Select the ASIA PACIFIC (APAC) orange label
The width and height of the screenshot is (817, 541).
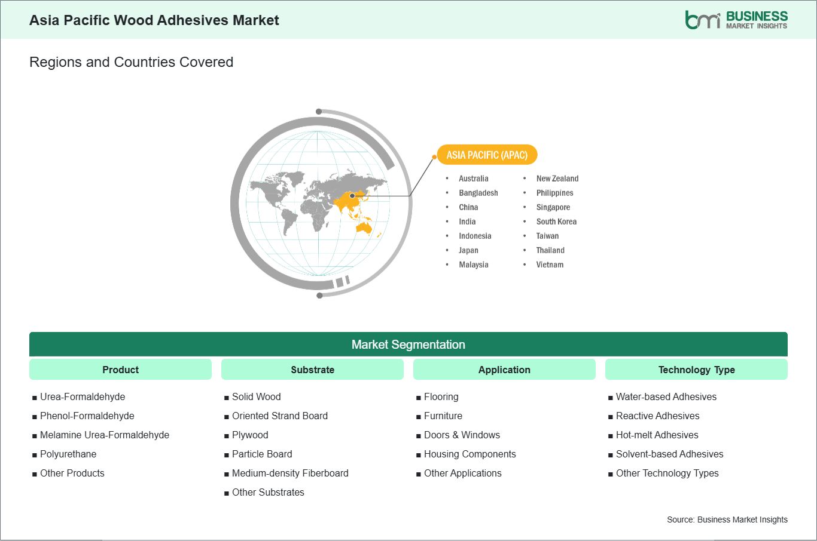click(487, 155)
